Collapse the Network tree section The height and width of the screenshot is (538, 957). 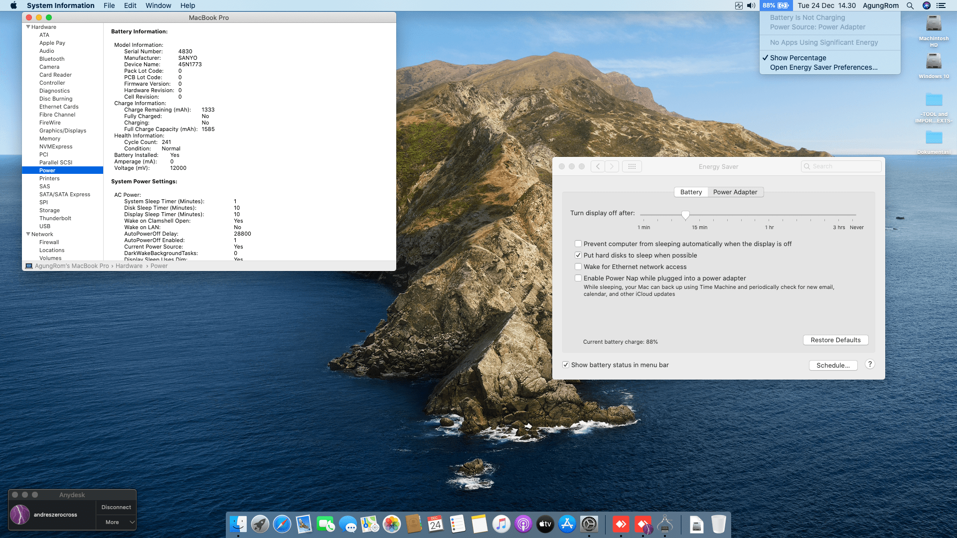click(x=28, y=234)
